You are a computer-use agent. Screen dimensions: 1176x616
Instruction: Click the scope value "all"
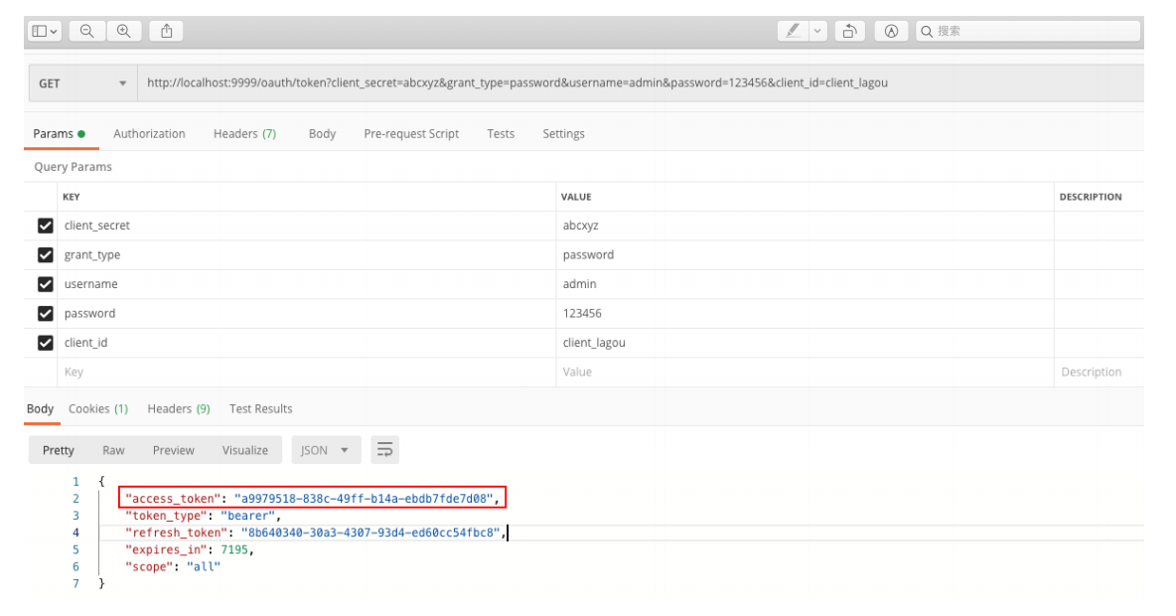click(x=204, y=567)
